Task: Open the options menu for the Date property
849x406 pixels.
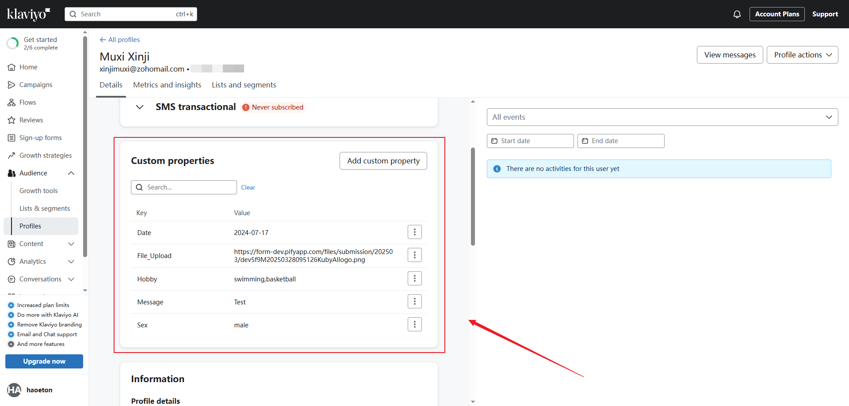Action: 415,232
